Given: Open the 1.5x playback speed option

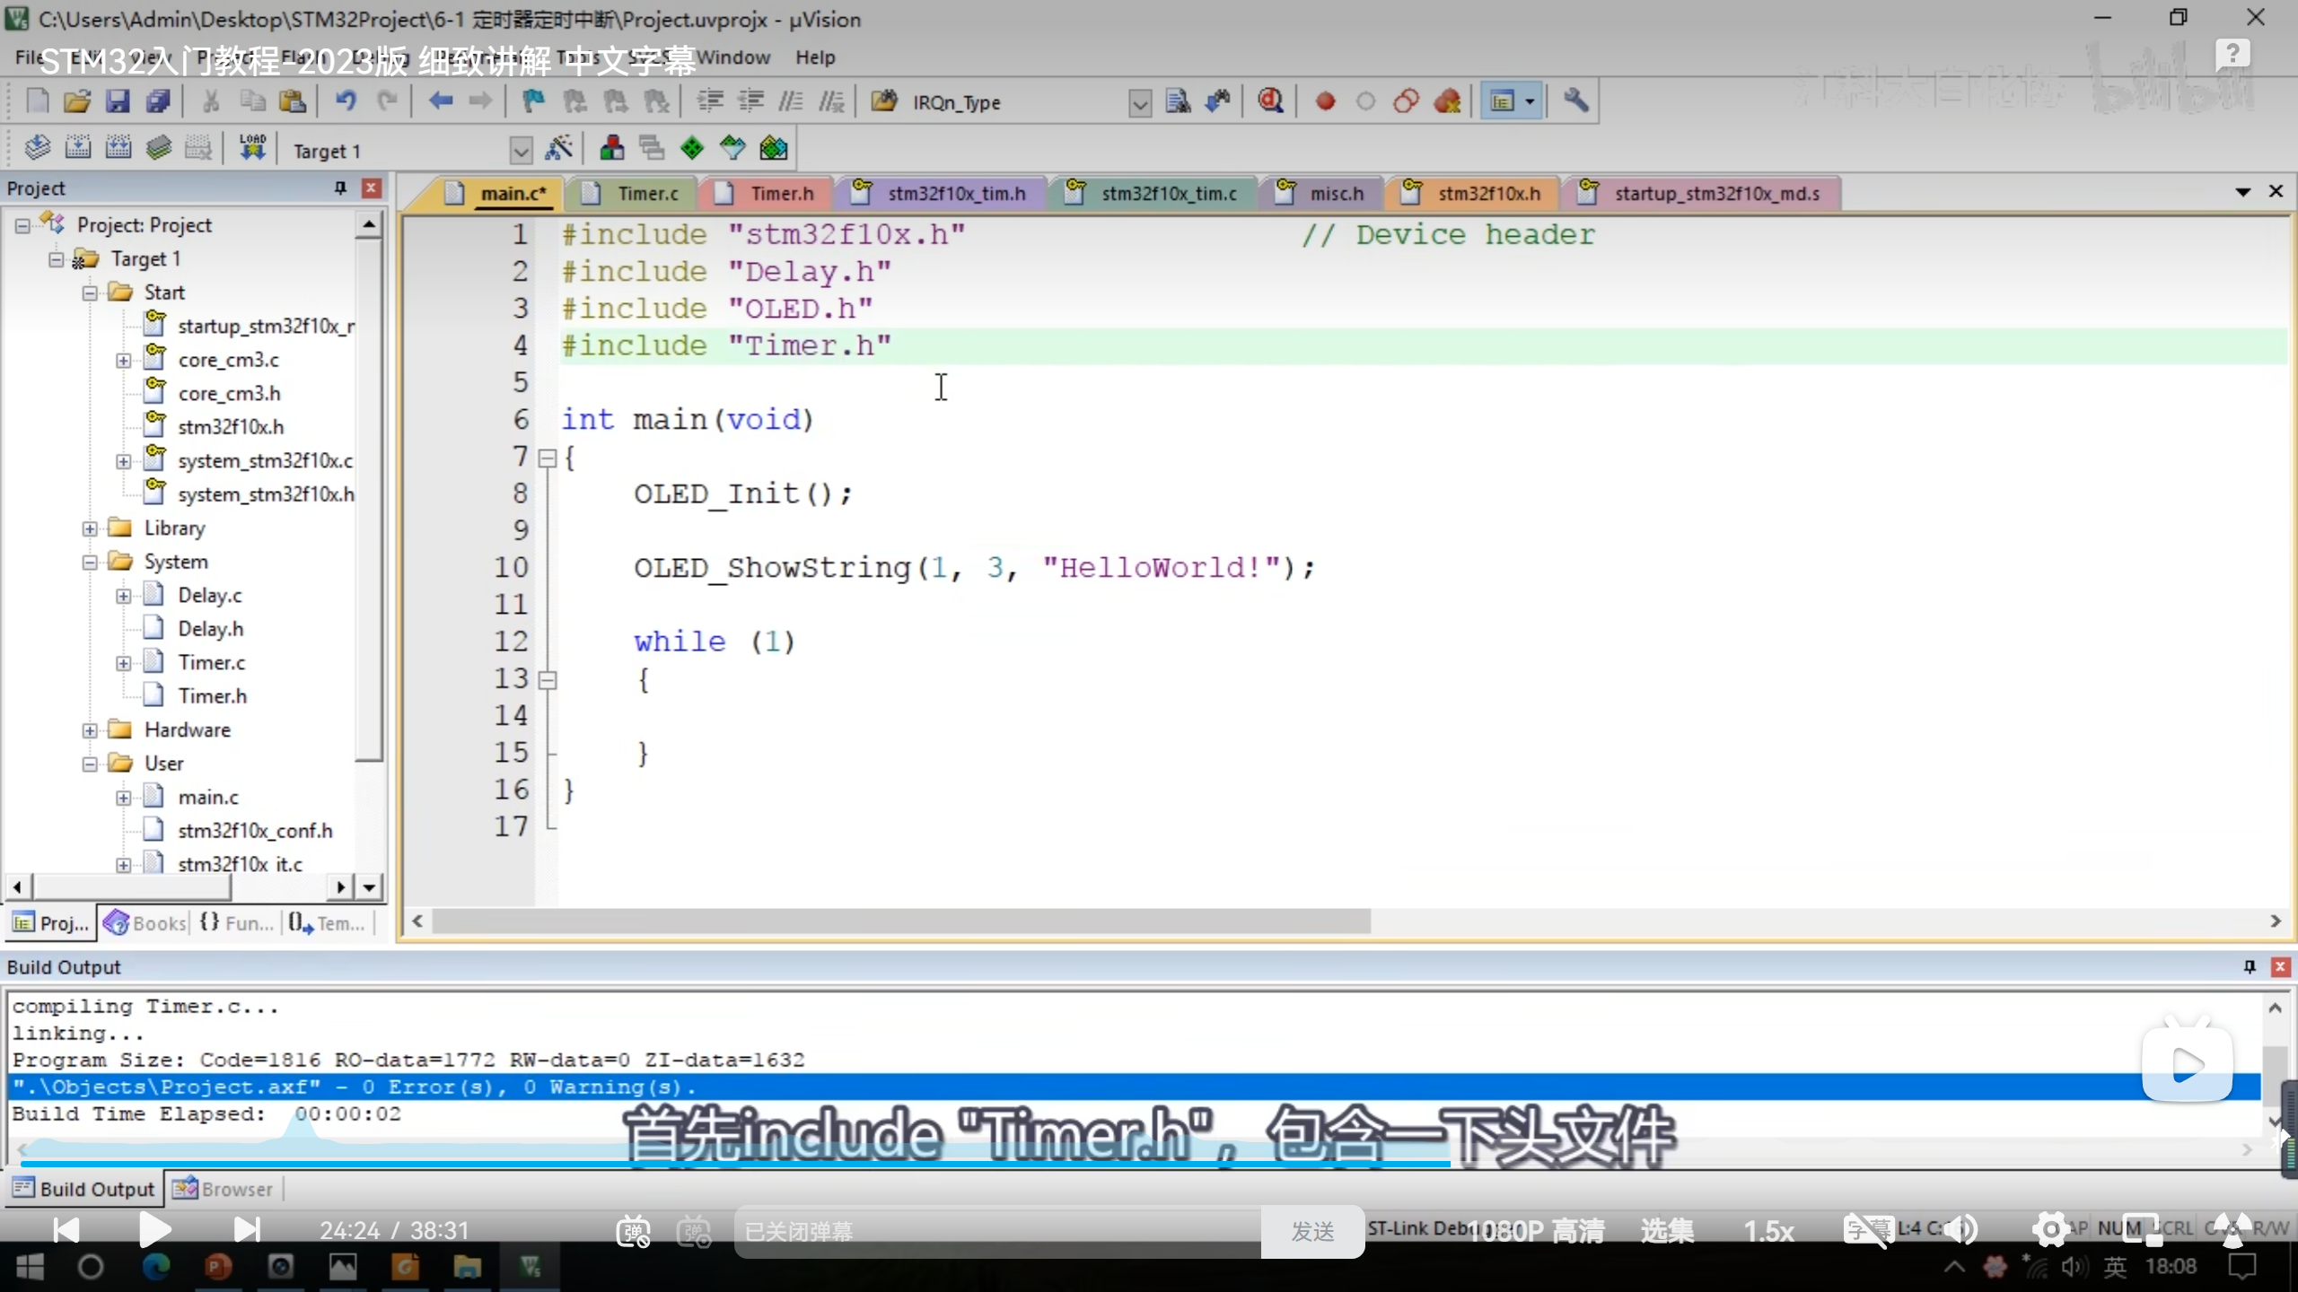Looking at the screenshot, I should [x=1767, y=1231].
